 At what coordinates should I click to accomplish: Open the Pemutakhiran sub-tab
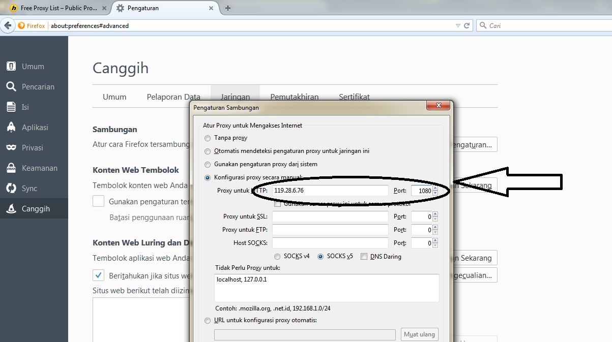(295, 97)
